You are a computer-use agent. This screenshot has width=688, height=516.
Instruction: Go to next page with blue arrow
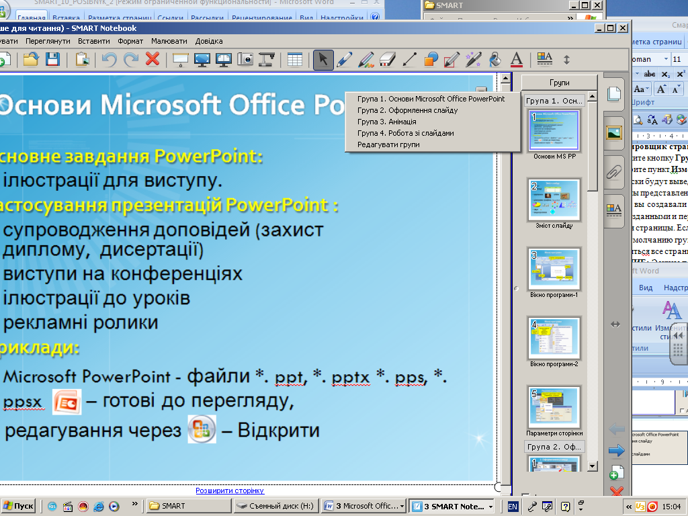617,450
